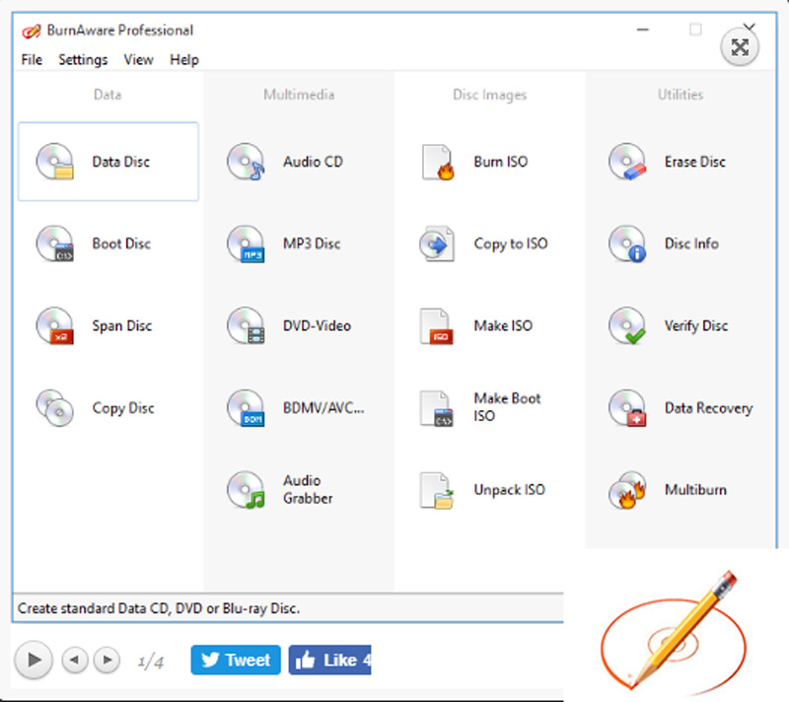Viewport: 789px width, 702px height.
Task: Choose the DVD-Video icon
Action: point(246,325)
